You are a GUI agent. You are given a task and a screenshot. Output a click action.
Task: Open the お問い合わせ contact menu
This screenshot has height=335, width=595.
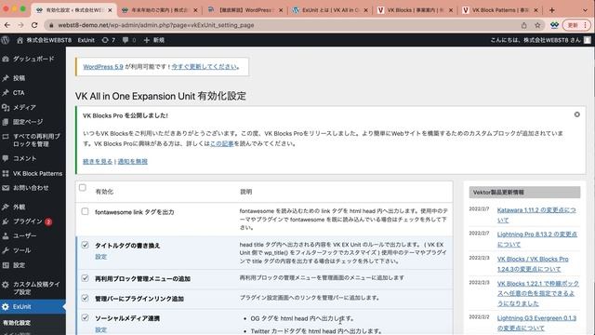pos(31,188)
